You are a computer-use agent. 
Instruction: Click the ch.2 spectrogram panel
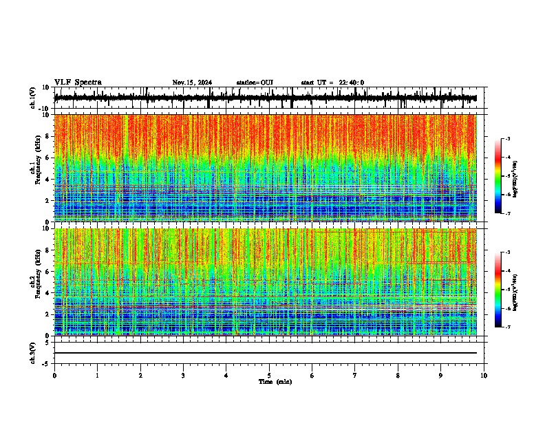(x=266, y=282)
